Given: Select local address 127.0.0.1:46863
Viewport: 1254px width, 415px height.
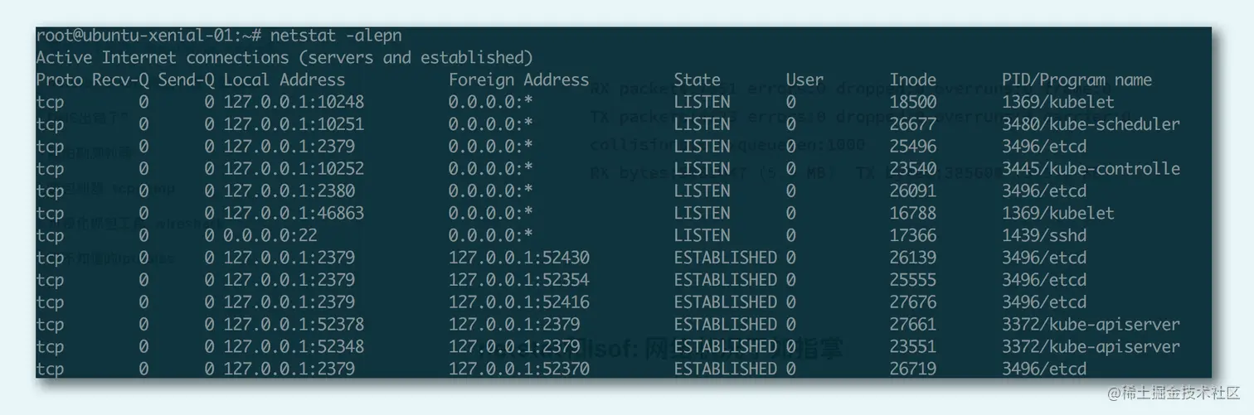Looking at the screenshot, I should click(x=294, y=214).
